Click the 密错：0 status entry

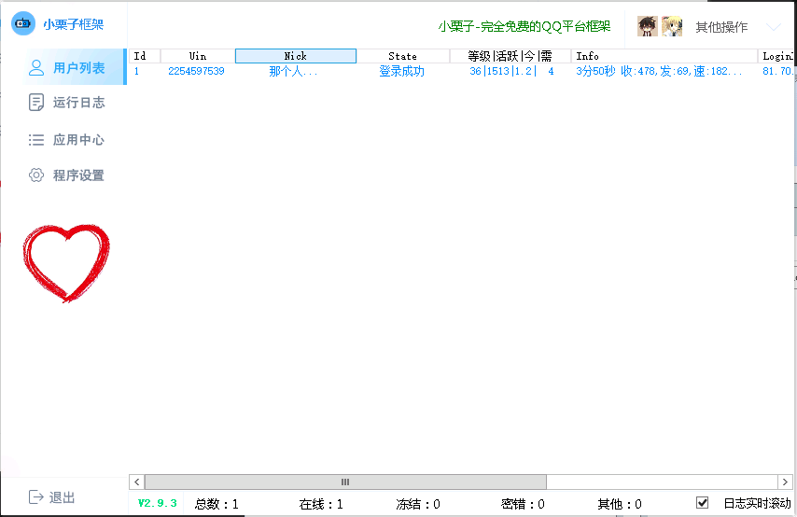pos(523,504)
